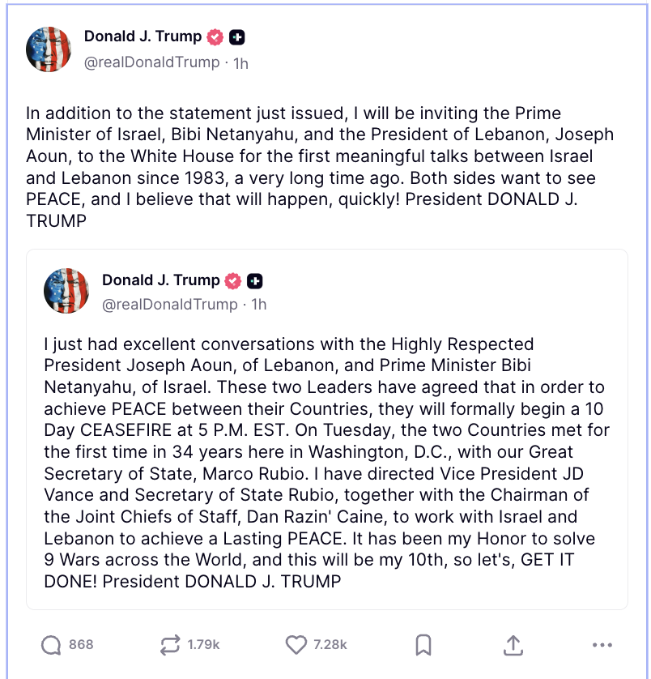This screenshot has width=651, height=679.
Task: Bookmark this post
Action: tap(423, 645)
